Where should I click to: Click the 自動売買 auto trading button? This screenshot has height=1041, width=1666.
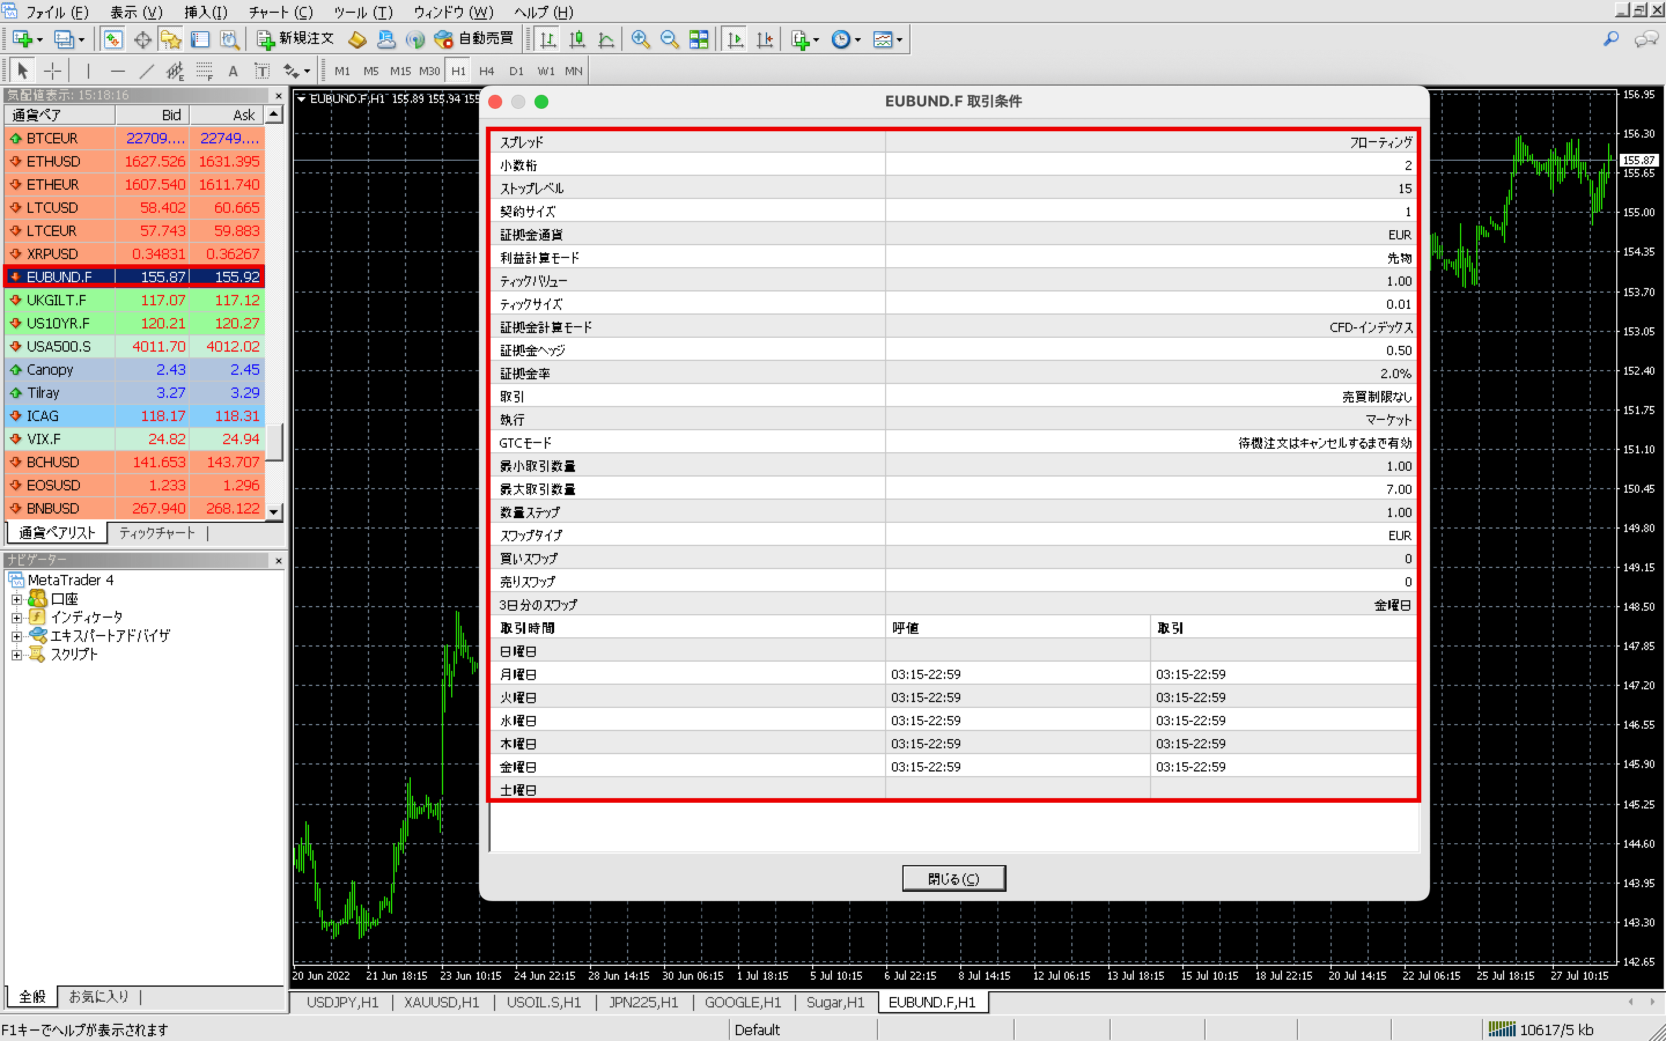click(474, 39)
